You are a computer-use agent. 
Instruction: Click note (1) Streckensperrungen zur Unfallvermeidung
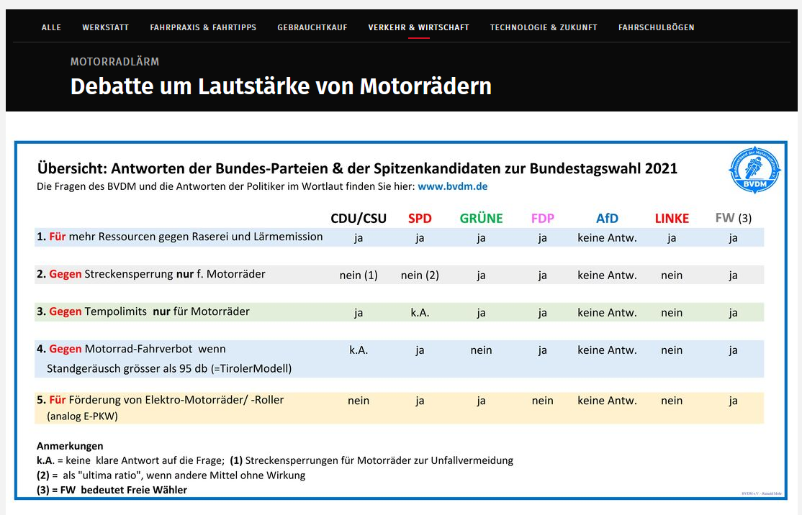click(x=371, y=460)
